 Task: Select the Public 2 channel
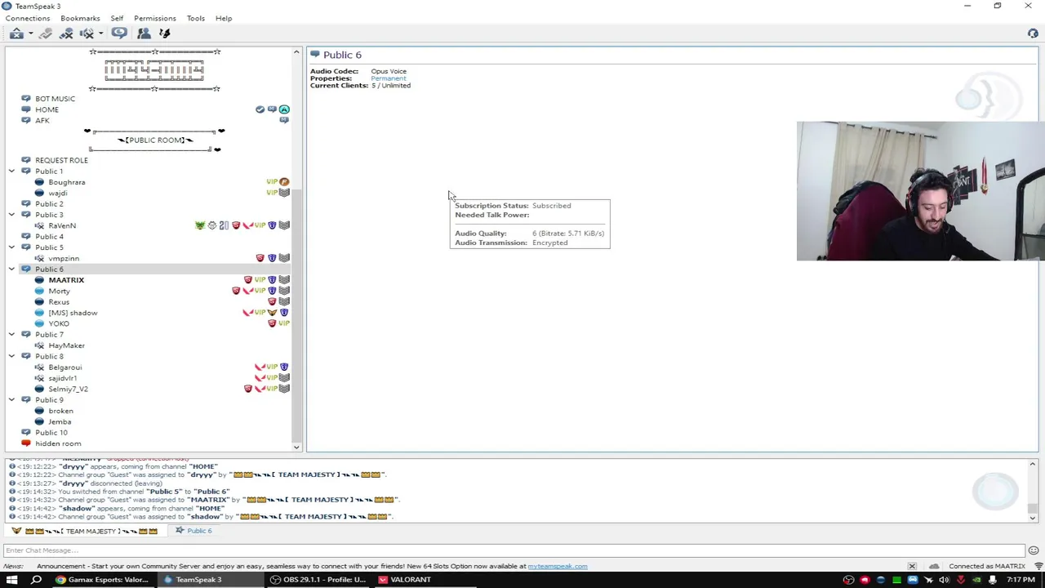[x=49, y=204]
